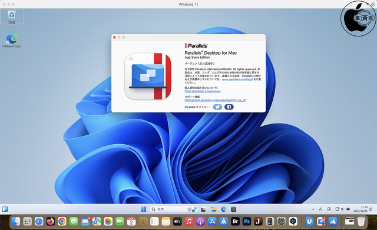Open Reminders in the Dock
This screenshot has width=377, height=230.
(154, 221)
